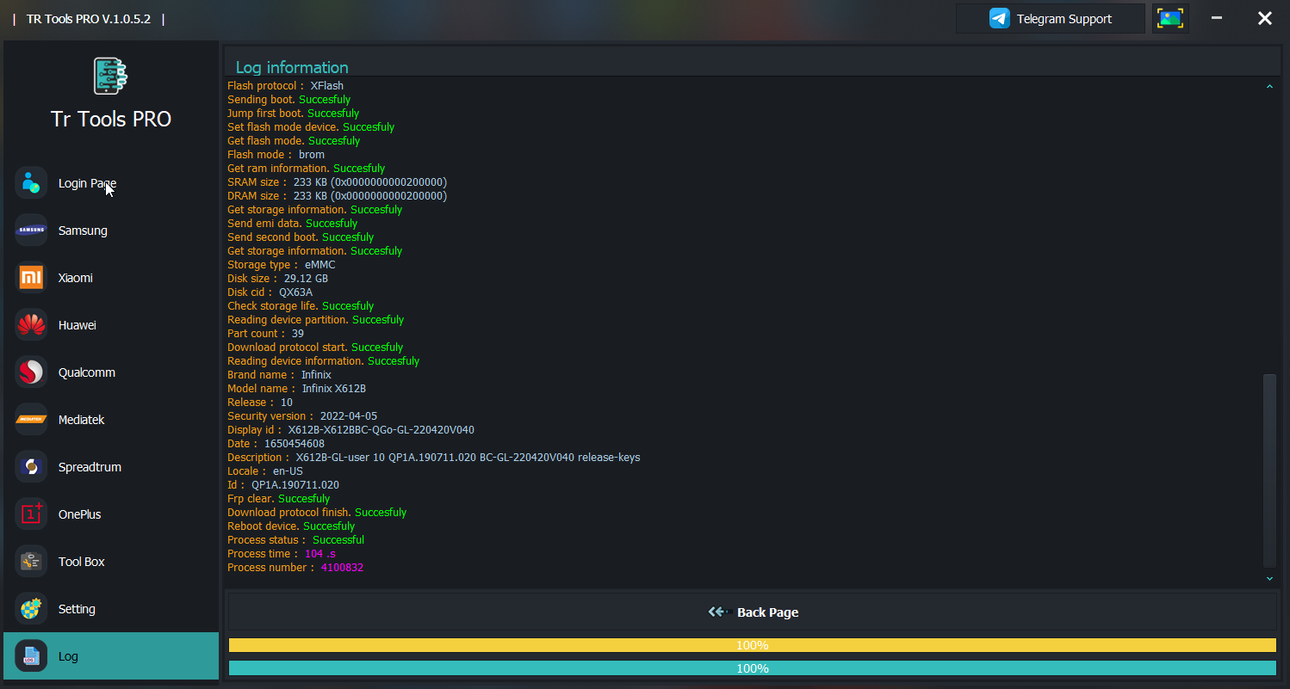Click the Login Page user icon

pos(31,183)
